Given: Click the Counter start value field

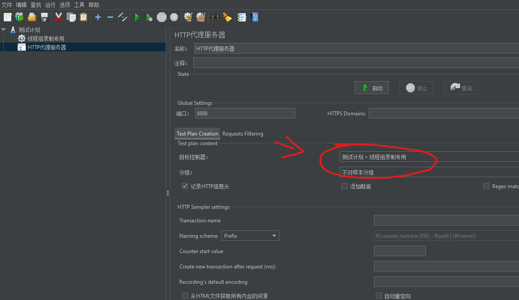Looking at the screenshot, I should tap(400, 251).
